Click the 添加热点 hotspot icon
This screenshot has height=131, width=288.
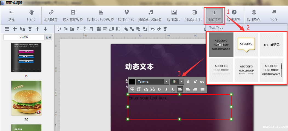[254, 16]
